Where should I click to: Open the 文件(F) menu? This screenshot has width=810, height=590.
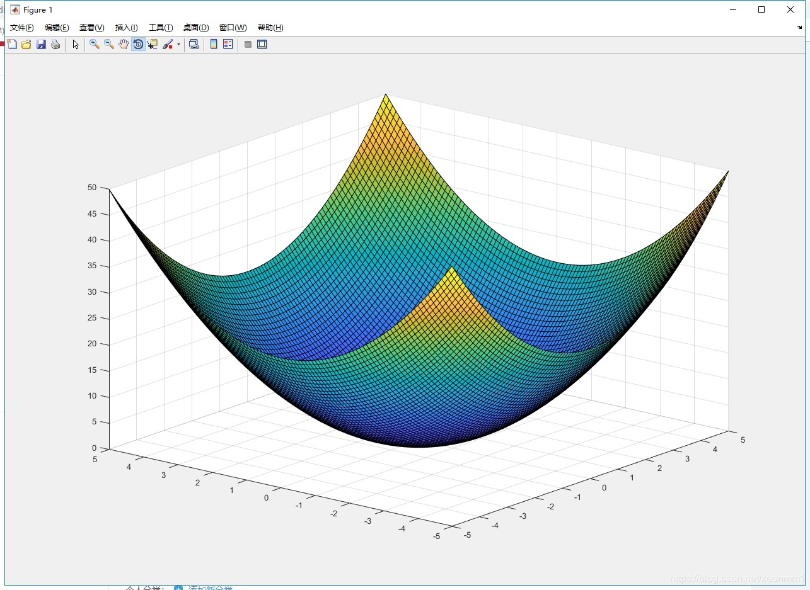(x=22, y=28)
